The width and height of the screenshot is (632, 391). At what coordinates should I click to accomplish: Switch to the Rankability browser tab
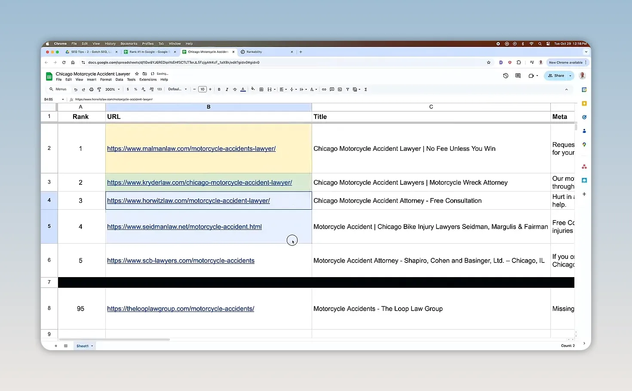267,52
